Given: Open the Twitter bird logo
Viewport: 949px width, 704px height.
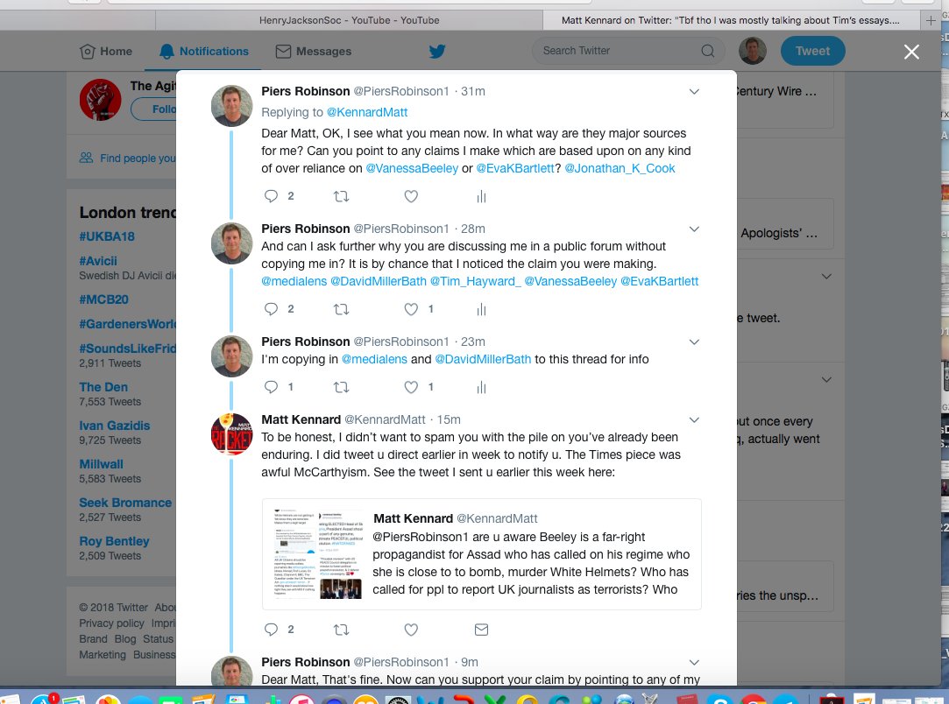Looking at the screenshot, I should (x=437, y=51).
